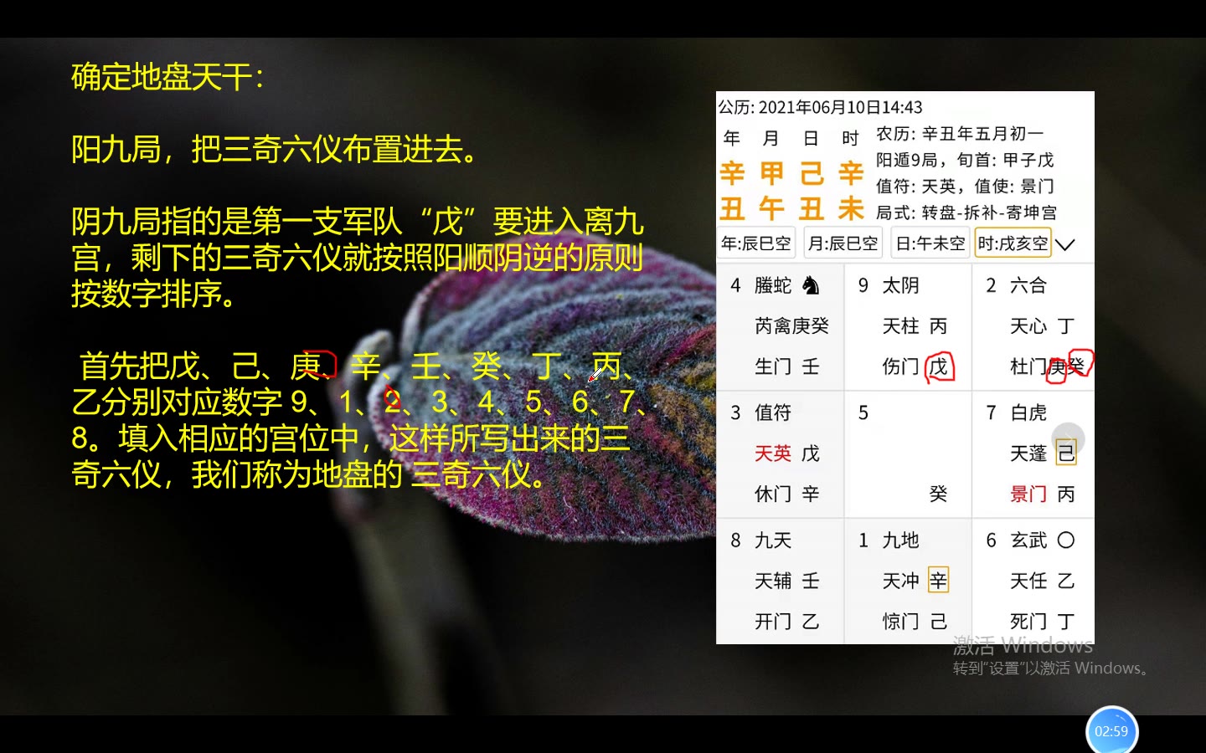Click the 阳遁9局，旬首: 甲子戊 line

(965, 159)
